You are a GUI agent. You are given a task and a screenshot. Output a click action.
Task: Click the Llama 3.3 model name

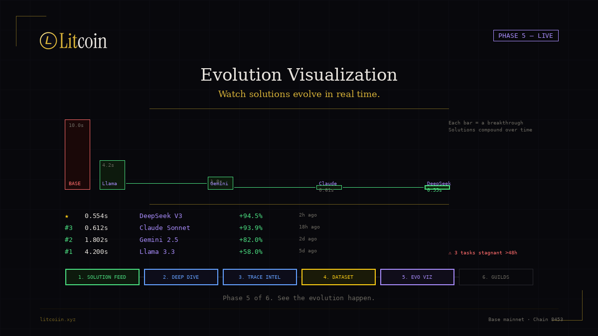pyautogui.click(x=157, y=252)
